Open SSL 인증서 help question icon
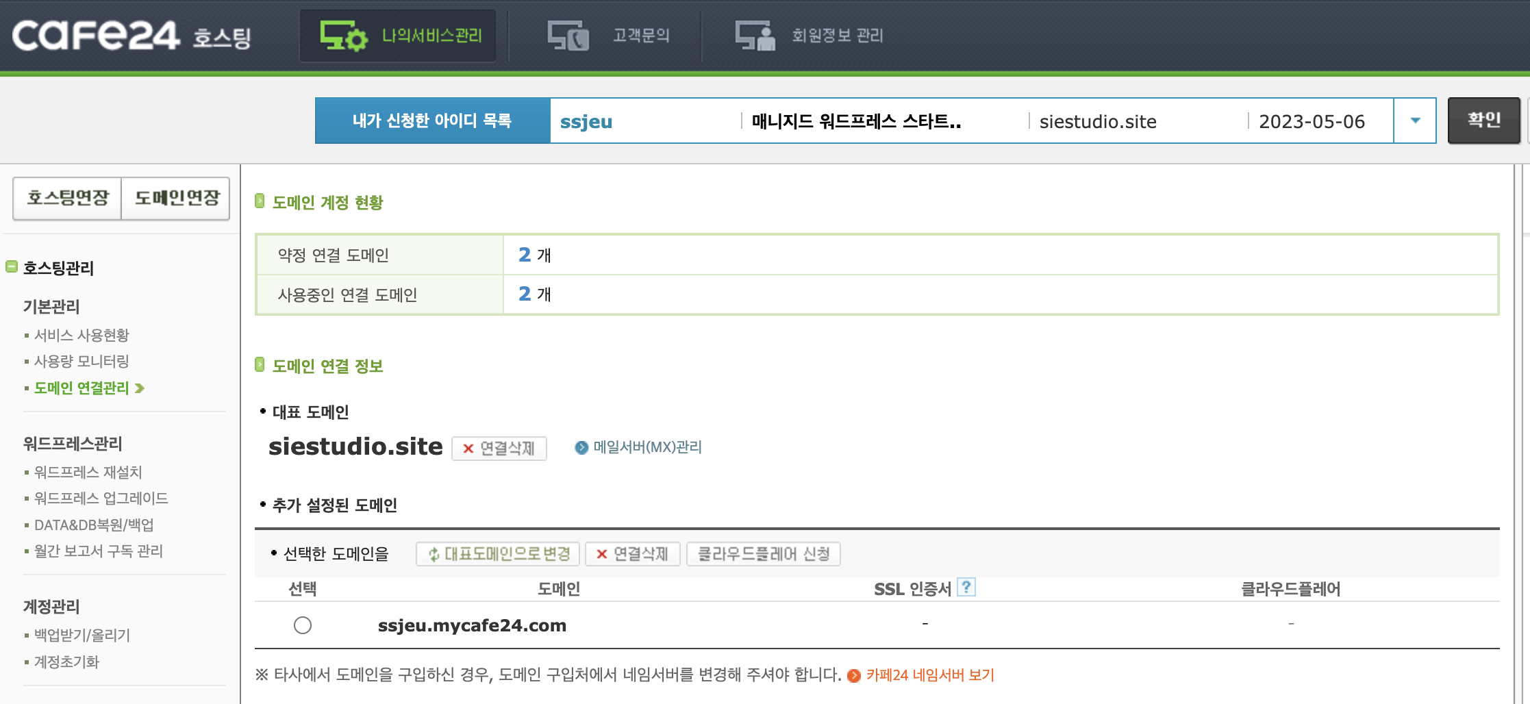Screen dimensions: 1530x704 (966, 587)
